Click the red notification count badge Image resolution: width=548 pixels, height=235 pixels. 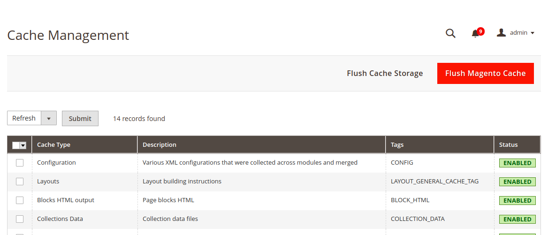(x=480, y=31)
